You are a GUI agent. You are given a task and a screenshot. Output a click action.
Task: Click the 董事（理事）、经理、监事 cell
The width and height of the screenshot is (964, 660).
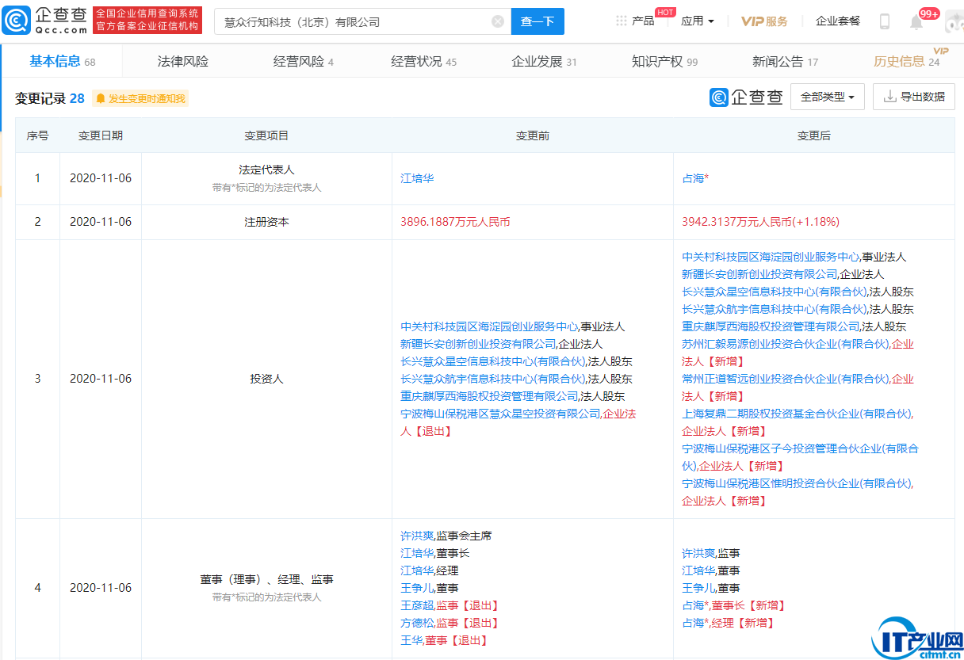pos(266,588)
